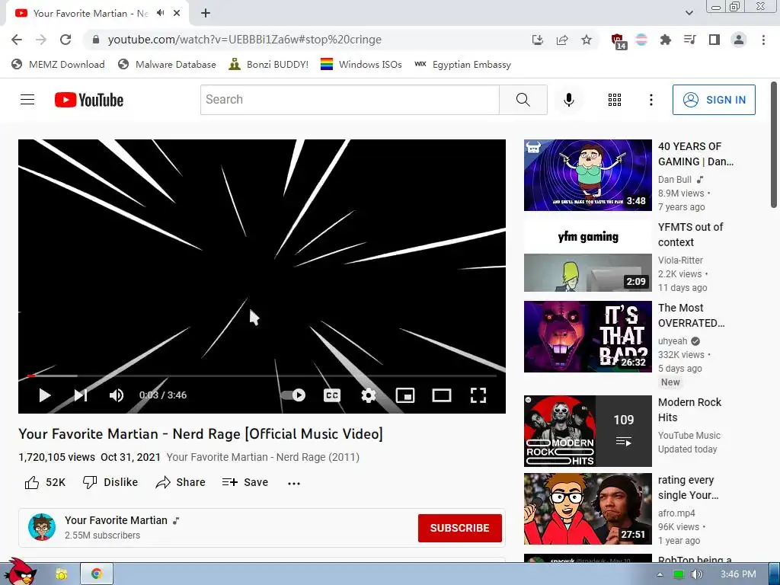This screenshot has width=780, height=585.
Task: Open YouTube settings three-dot menu
Action: tap(651, 100)
